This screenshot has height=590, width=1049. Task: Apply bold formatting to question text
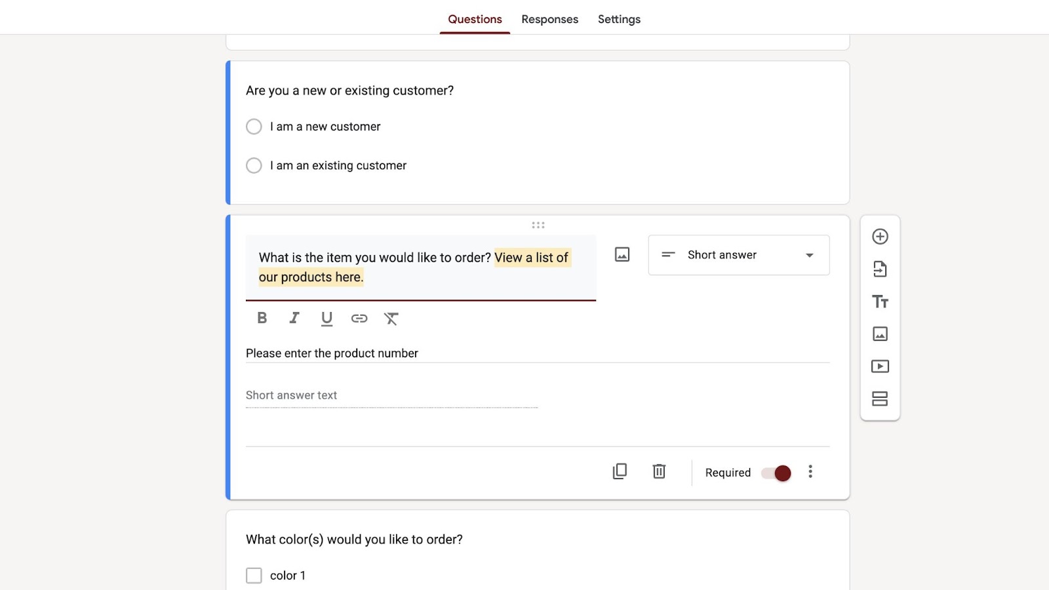pyautogui.click(x=262, y=318)
